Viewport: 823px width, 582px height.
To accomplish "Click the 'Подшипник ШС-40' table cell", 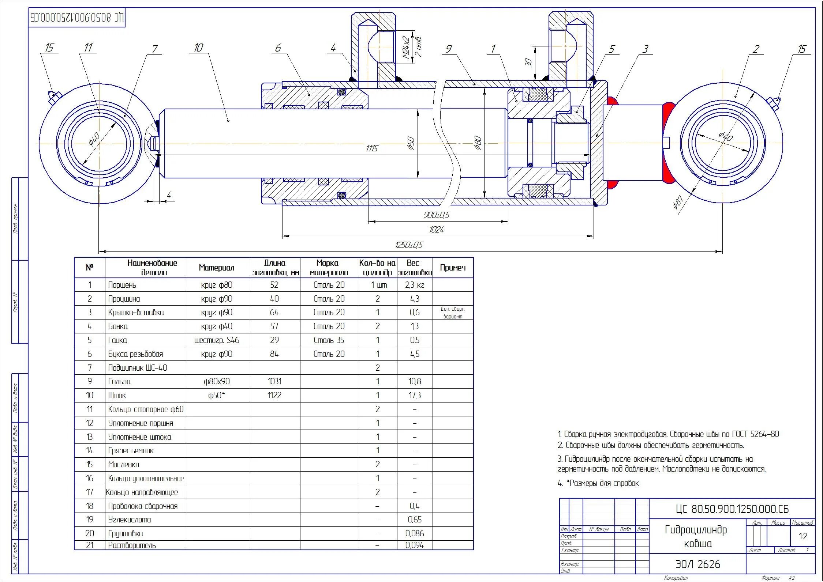I will click(x=138, y=368).
